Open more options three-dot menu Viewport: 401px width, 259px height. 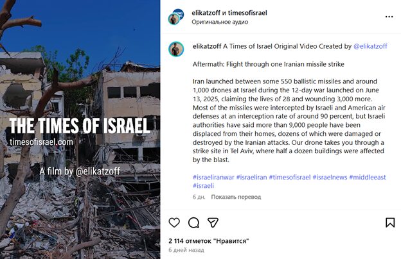[x=389, y=17]
